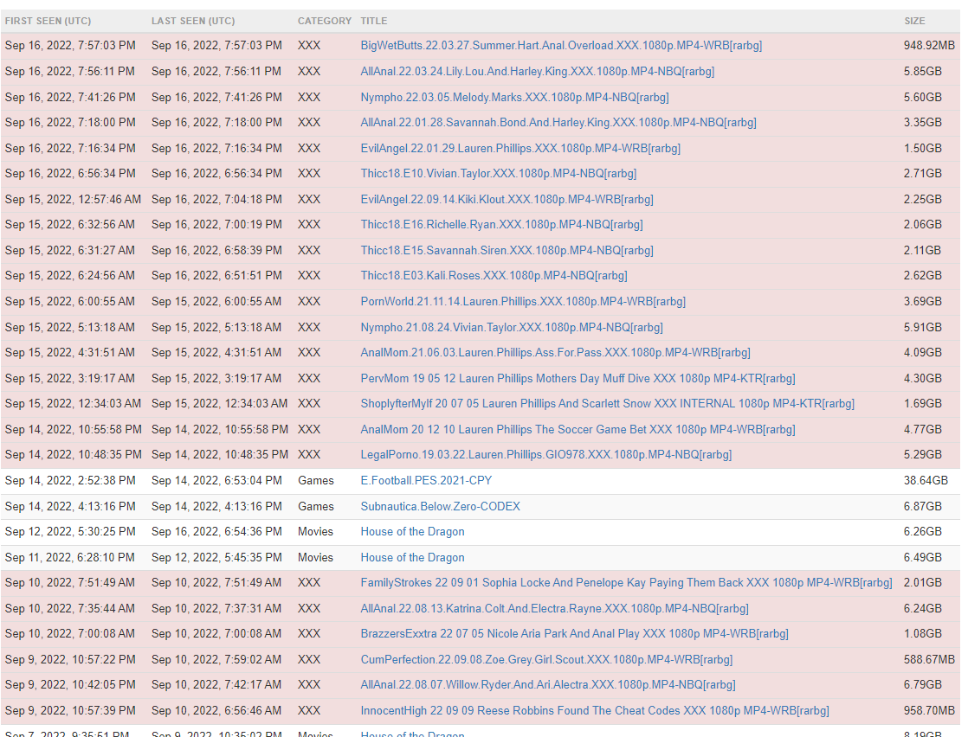Open the title link in the 1.69GB row

point(608,404)
